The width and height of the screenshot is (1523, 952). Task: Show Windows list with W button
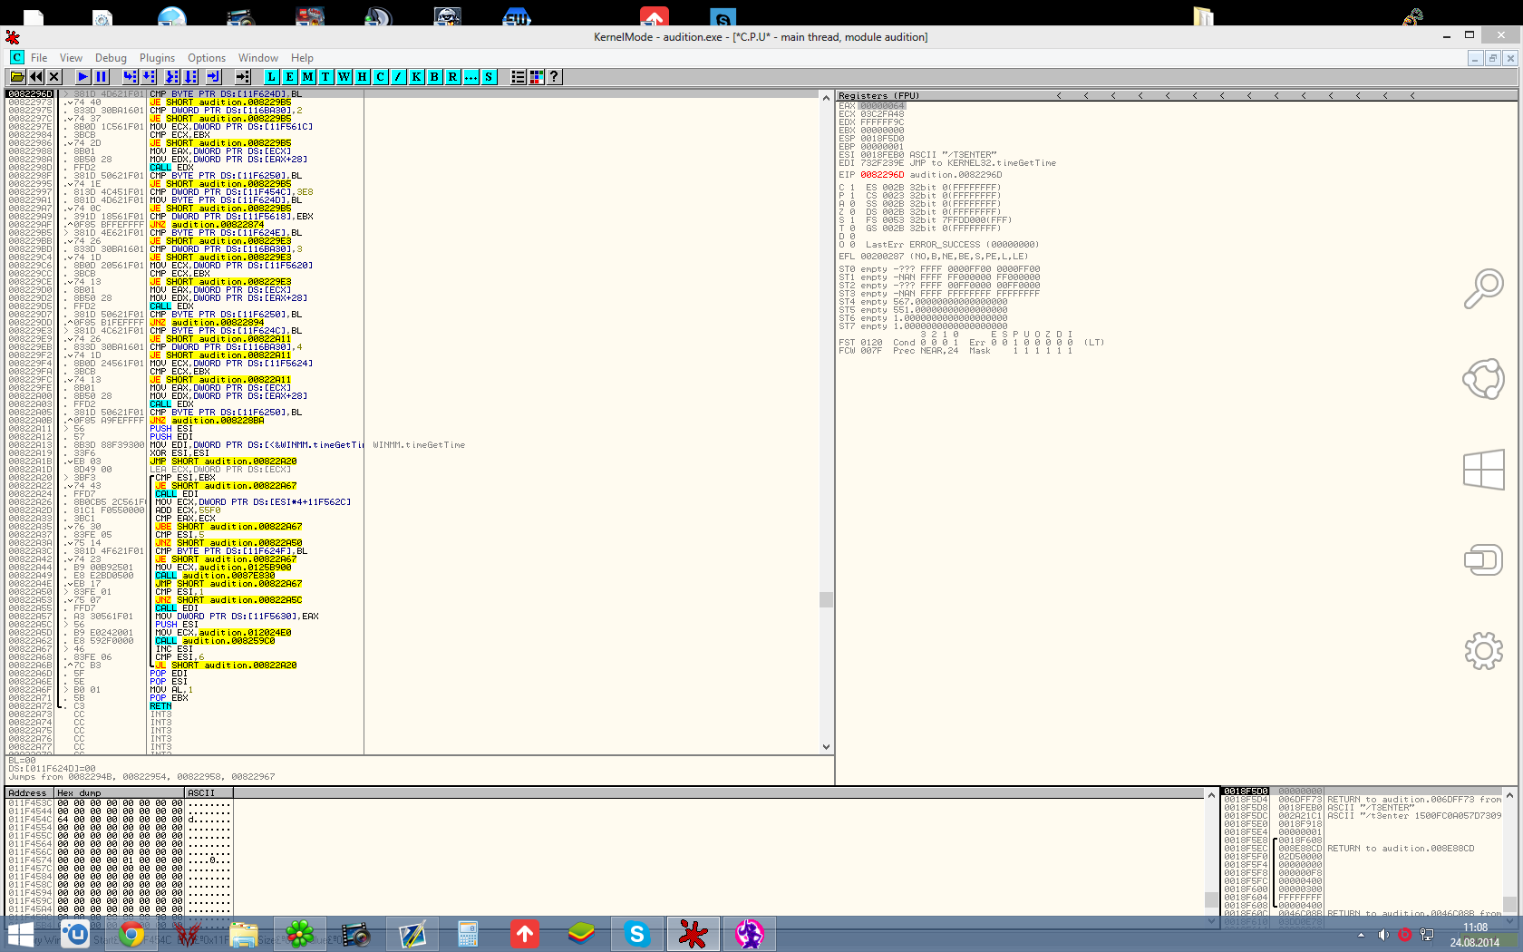[344, 77]
